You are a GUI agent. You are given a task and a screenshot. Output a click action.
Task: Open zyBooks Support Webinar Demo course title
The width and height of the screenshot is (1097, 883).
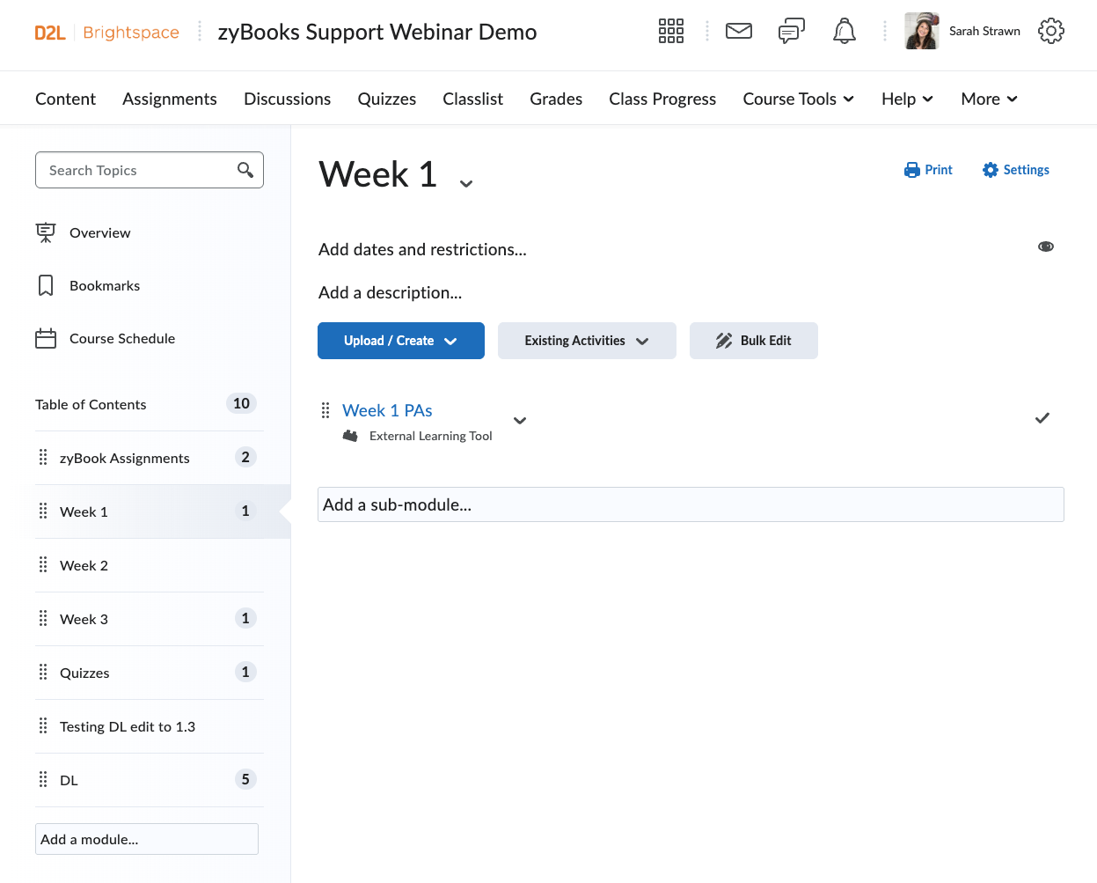click(x=377, y=32)
